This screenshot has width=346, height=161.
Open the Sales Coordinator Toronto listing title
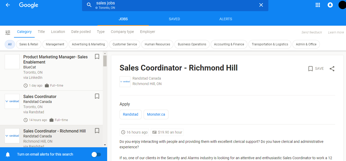(x=40, y=96)
